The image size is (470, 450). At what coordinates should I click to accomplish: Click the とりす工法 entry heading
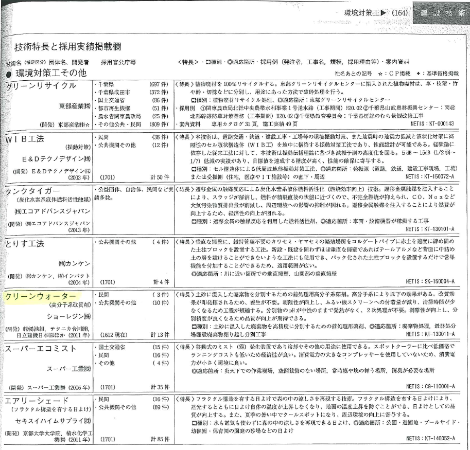click(25, 243)
